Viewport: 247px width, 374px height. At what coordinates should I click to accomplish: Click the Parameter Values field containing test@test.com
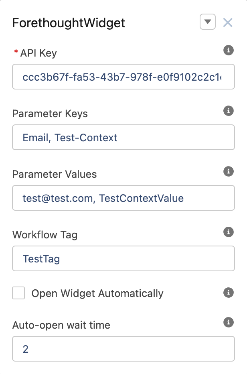[123, 198]
